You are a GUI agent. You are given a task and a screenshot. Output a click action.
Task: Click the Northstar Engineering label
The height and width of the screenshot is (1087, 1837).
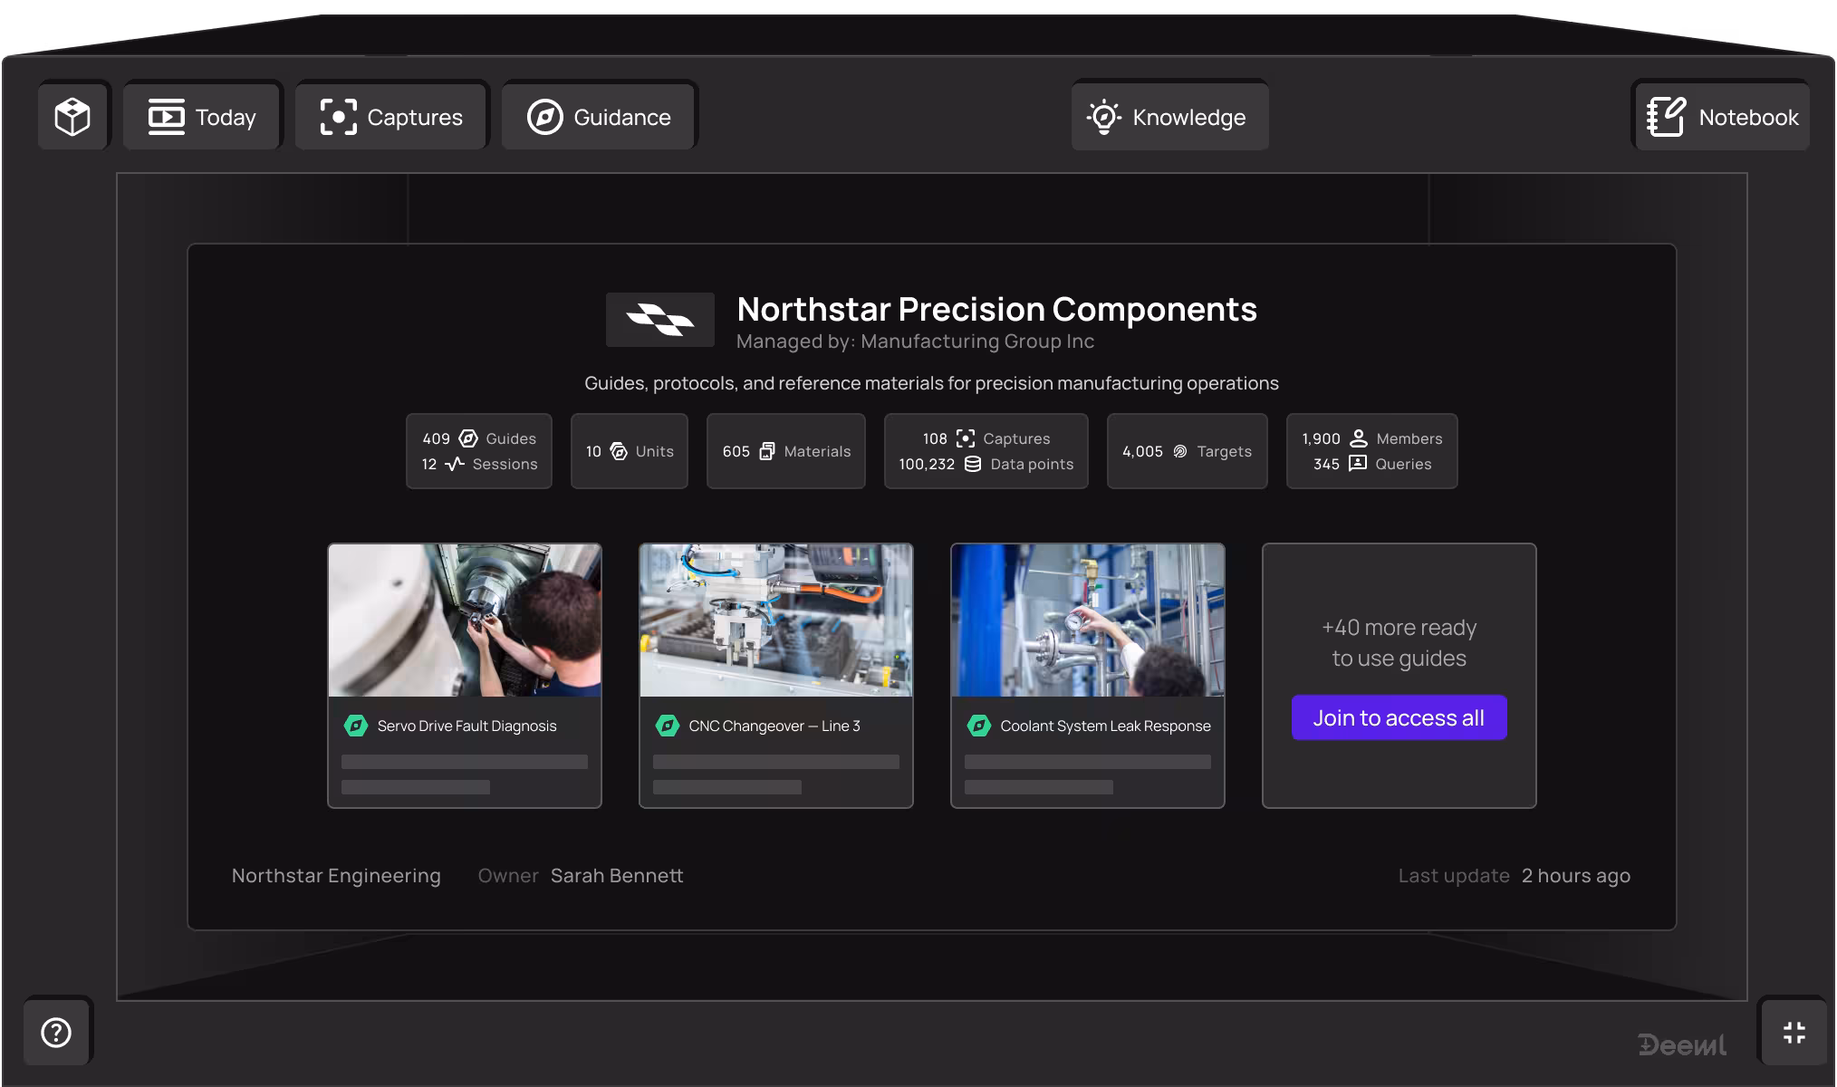pyautogui.click(x=336, y=876)
